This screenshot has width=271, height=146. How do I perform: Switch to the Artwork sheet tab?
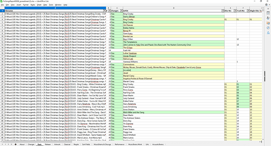click(x=57, y=144)
